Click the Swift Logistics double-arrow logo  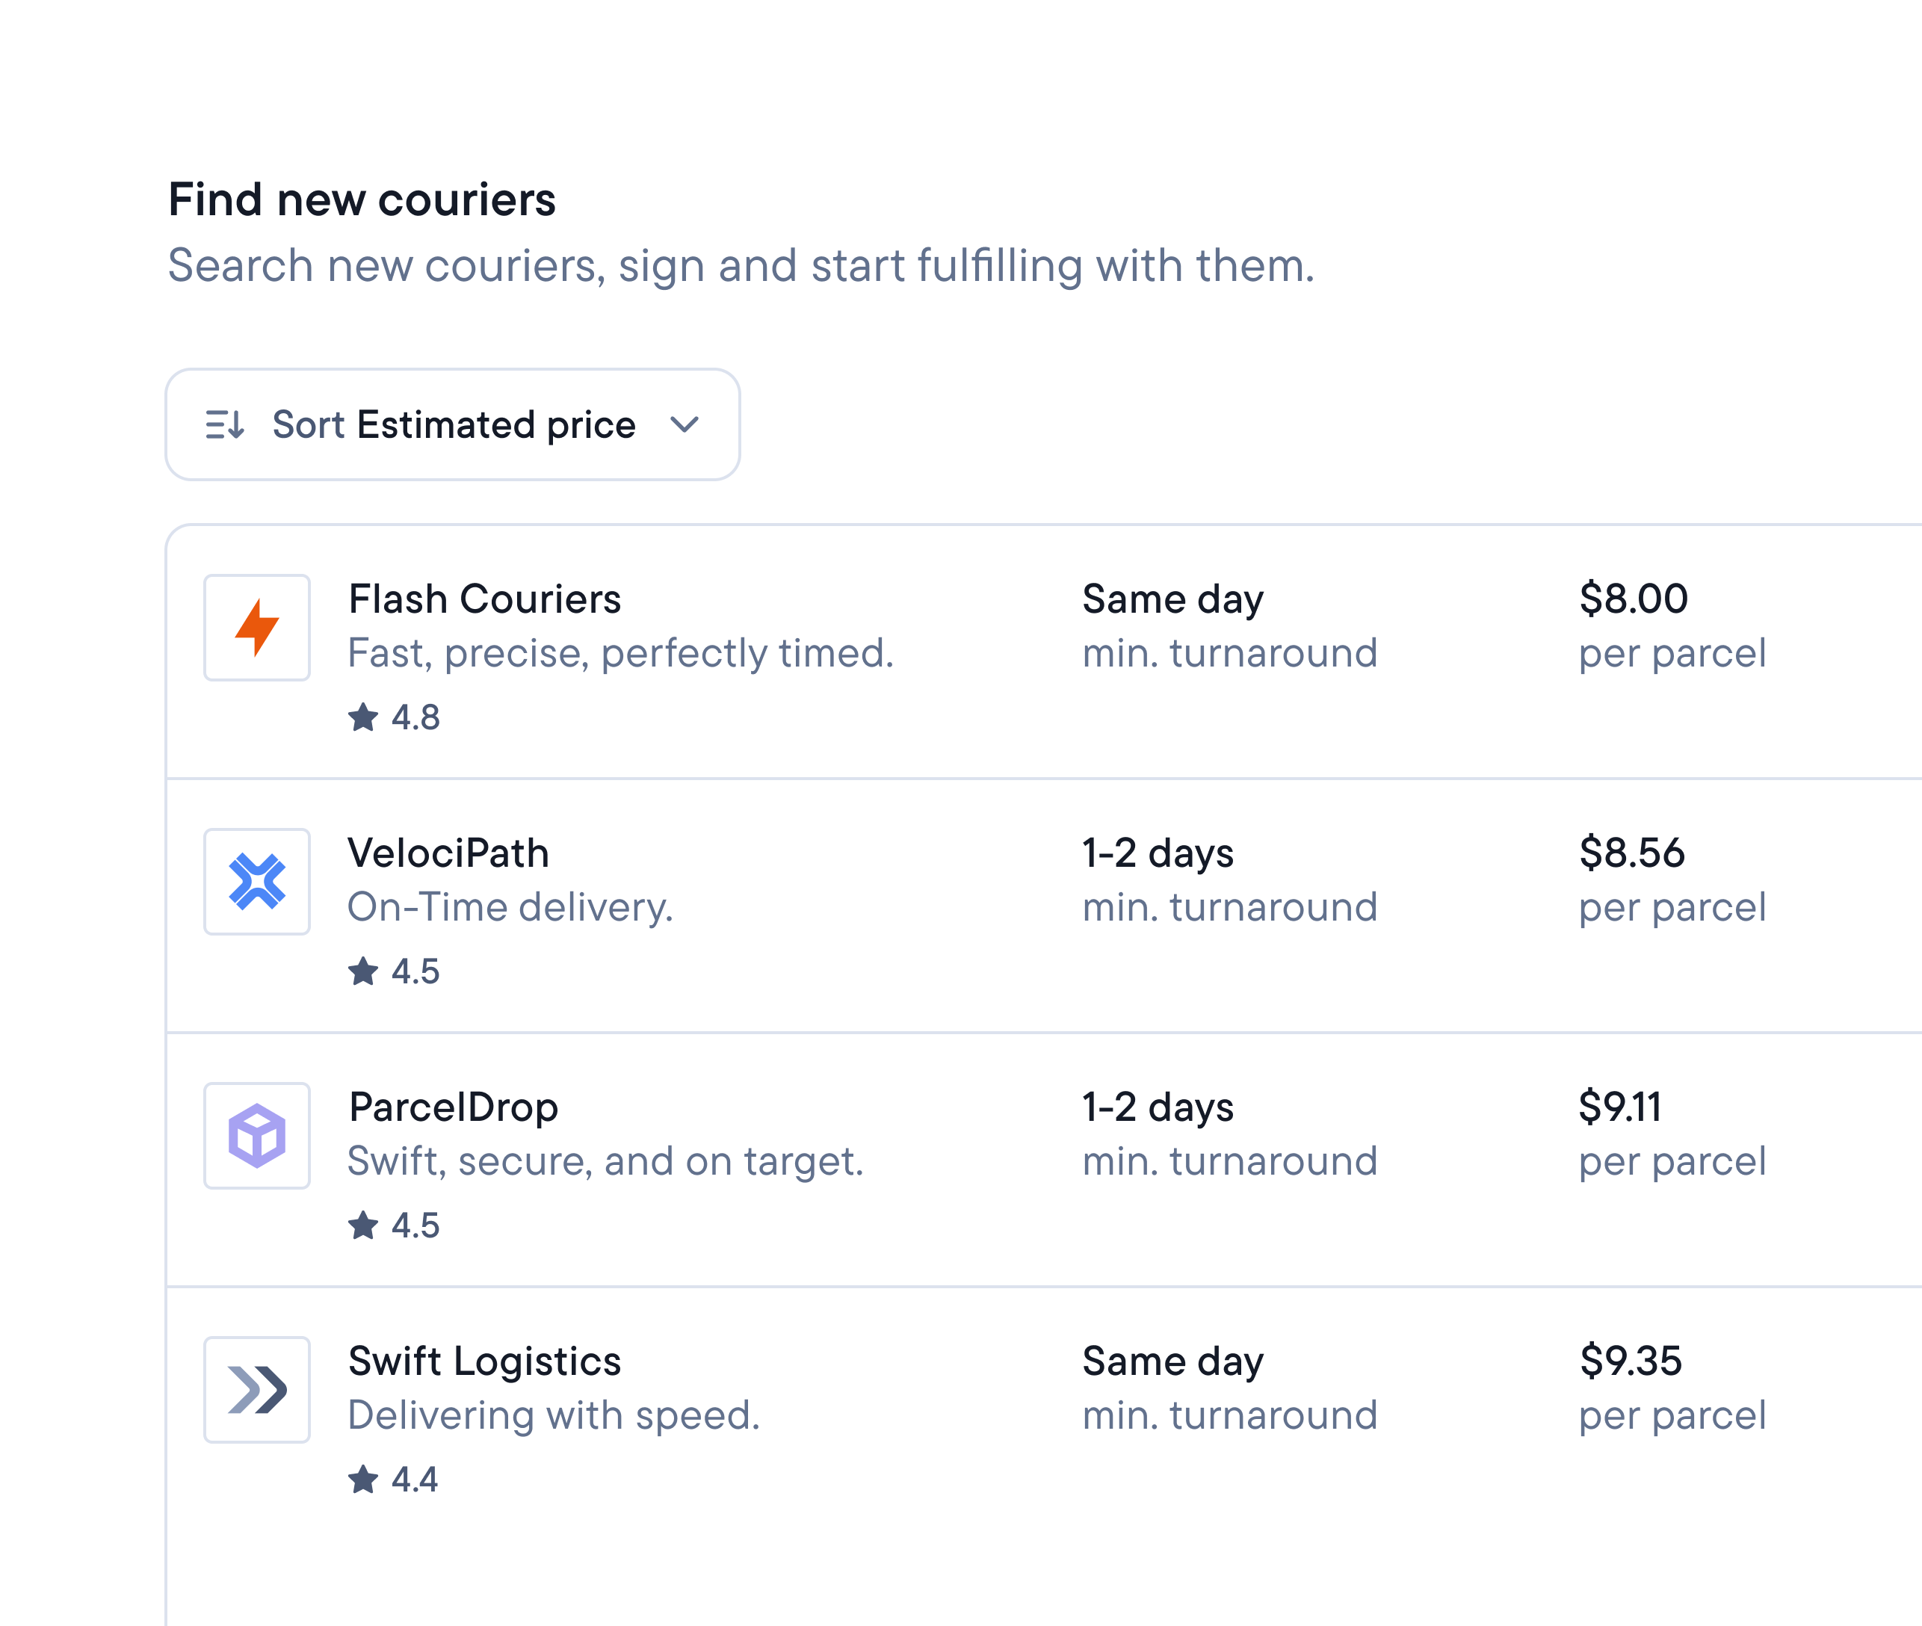(256, 1389)
